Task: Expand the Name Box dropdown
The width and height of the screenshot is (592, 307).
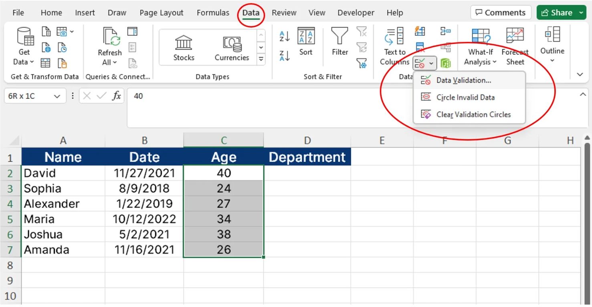Action: pyautogui.click(x=56, y=96)
